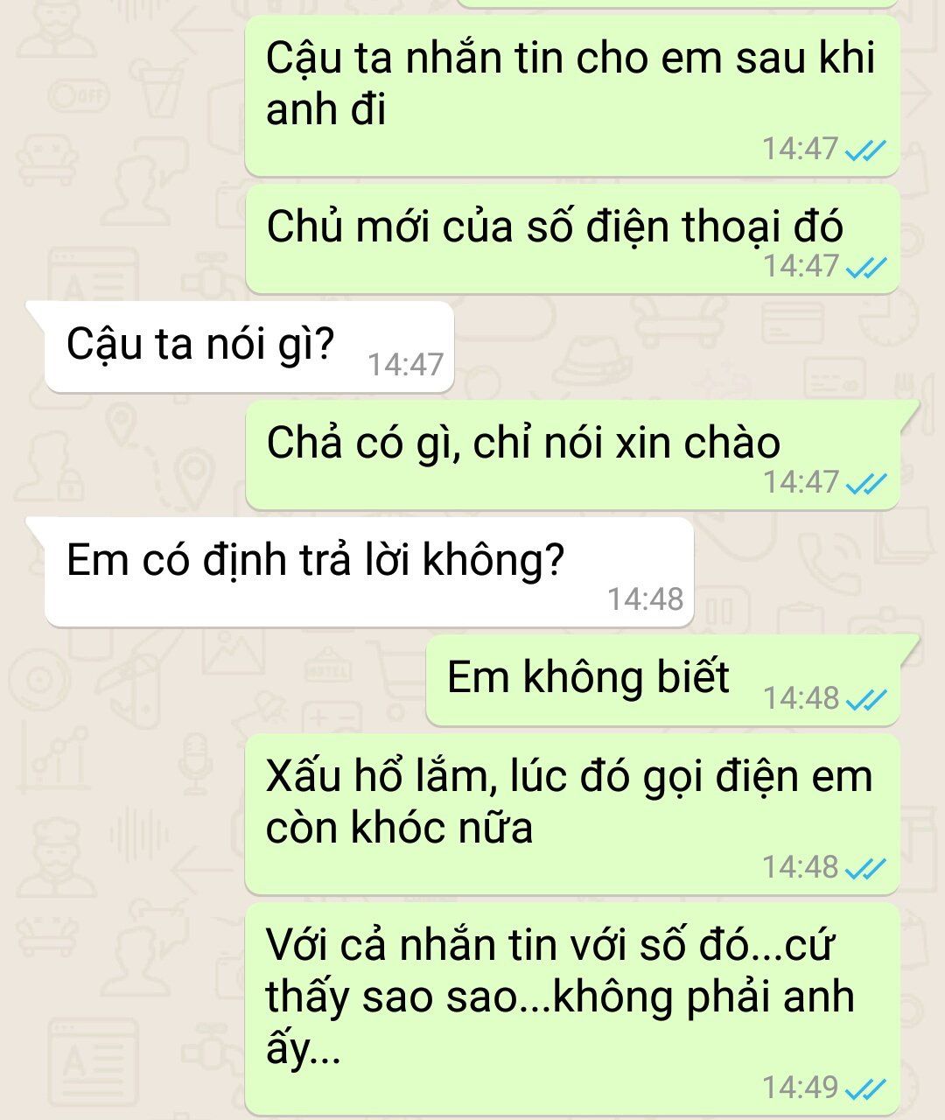Image resolution: width=945 pixels, height=1120 pixels.
Task: Tap the read ticks on 'Chủ mới của số điện thoại đó'
Action: (866, 266)
